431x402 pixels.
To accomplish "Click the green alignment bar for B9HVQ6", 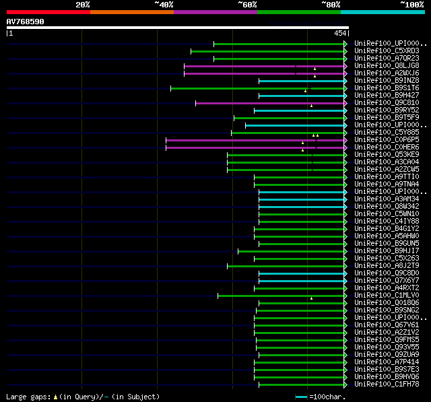I will click(x=299, y=378).
